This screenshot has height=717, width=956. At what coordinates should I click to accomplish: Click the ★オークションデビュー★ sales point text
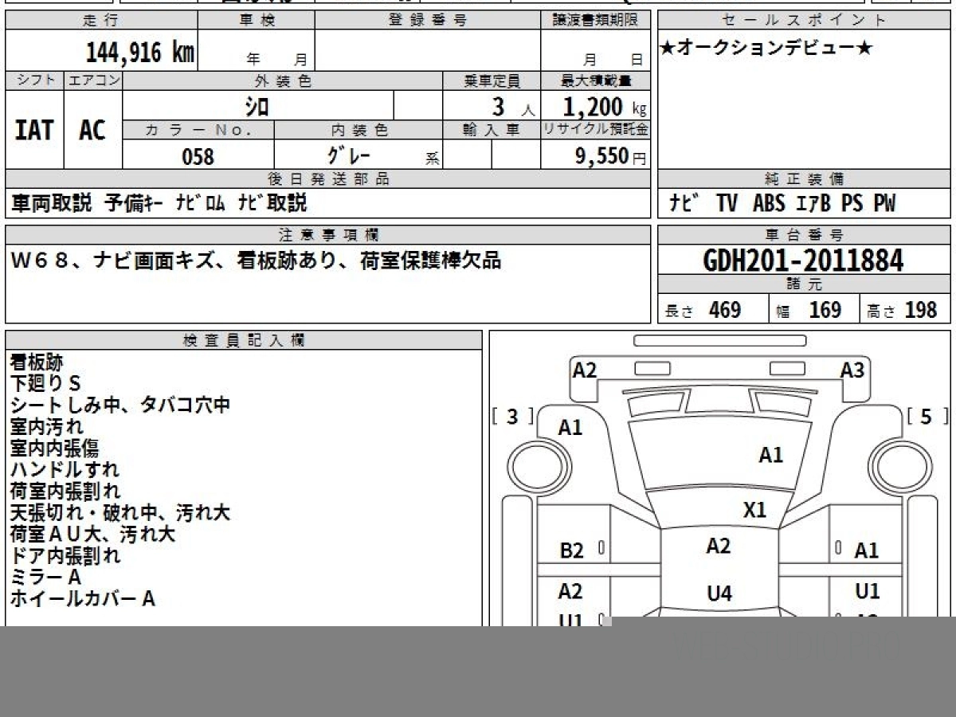click(x=766, y=48)
